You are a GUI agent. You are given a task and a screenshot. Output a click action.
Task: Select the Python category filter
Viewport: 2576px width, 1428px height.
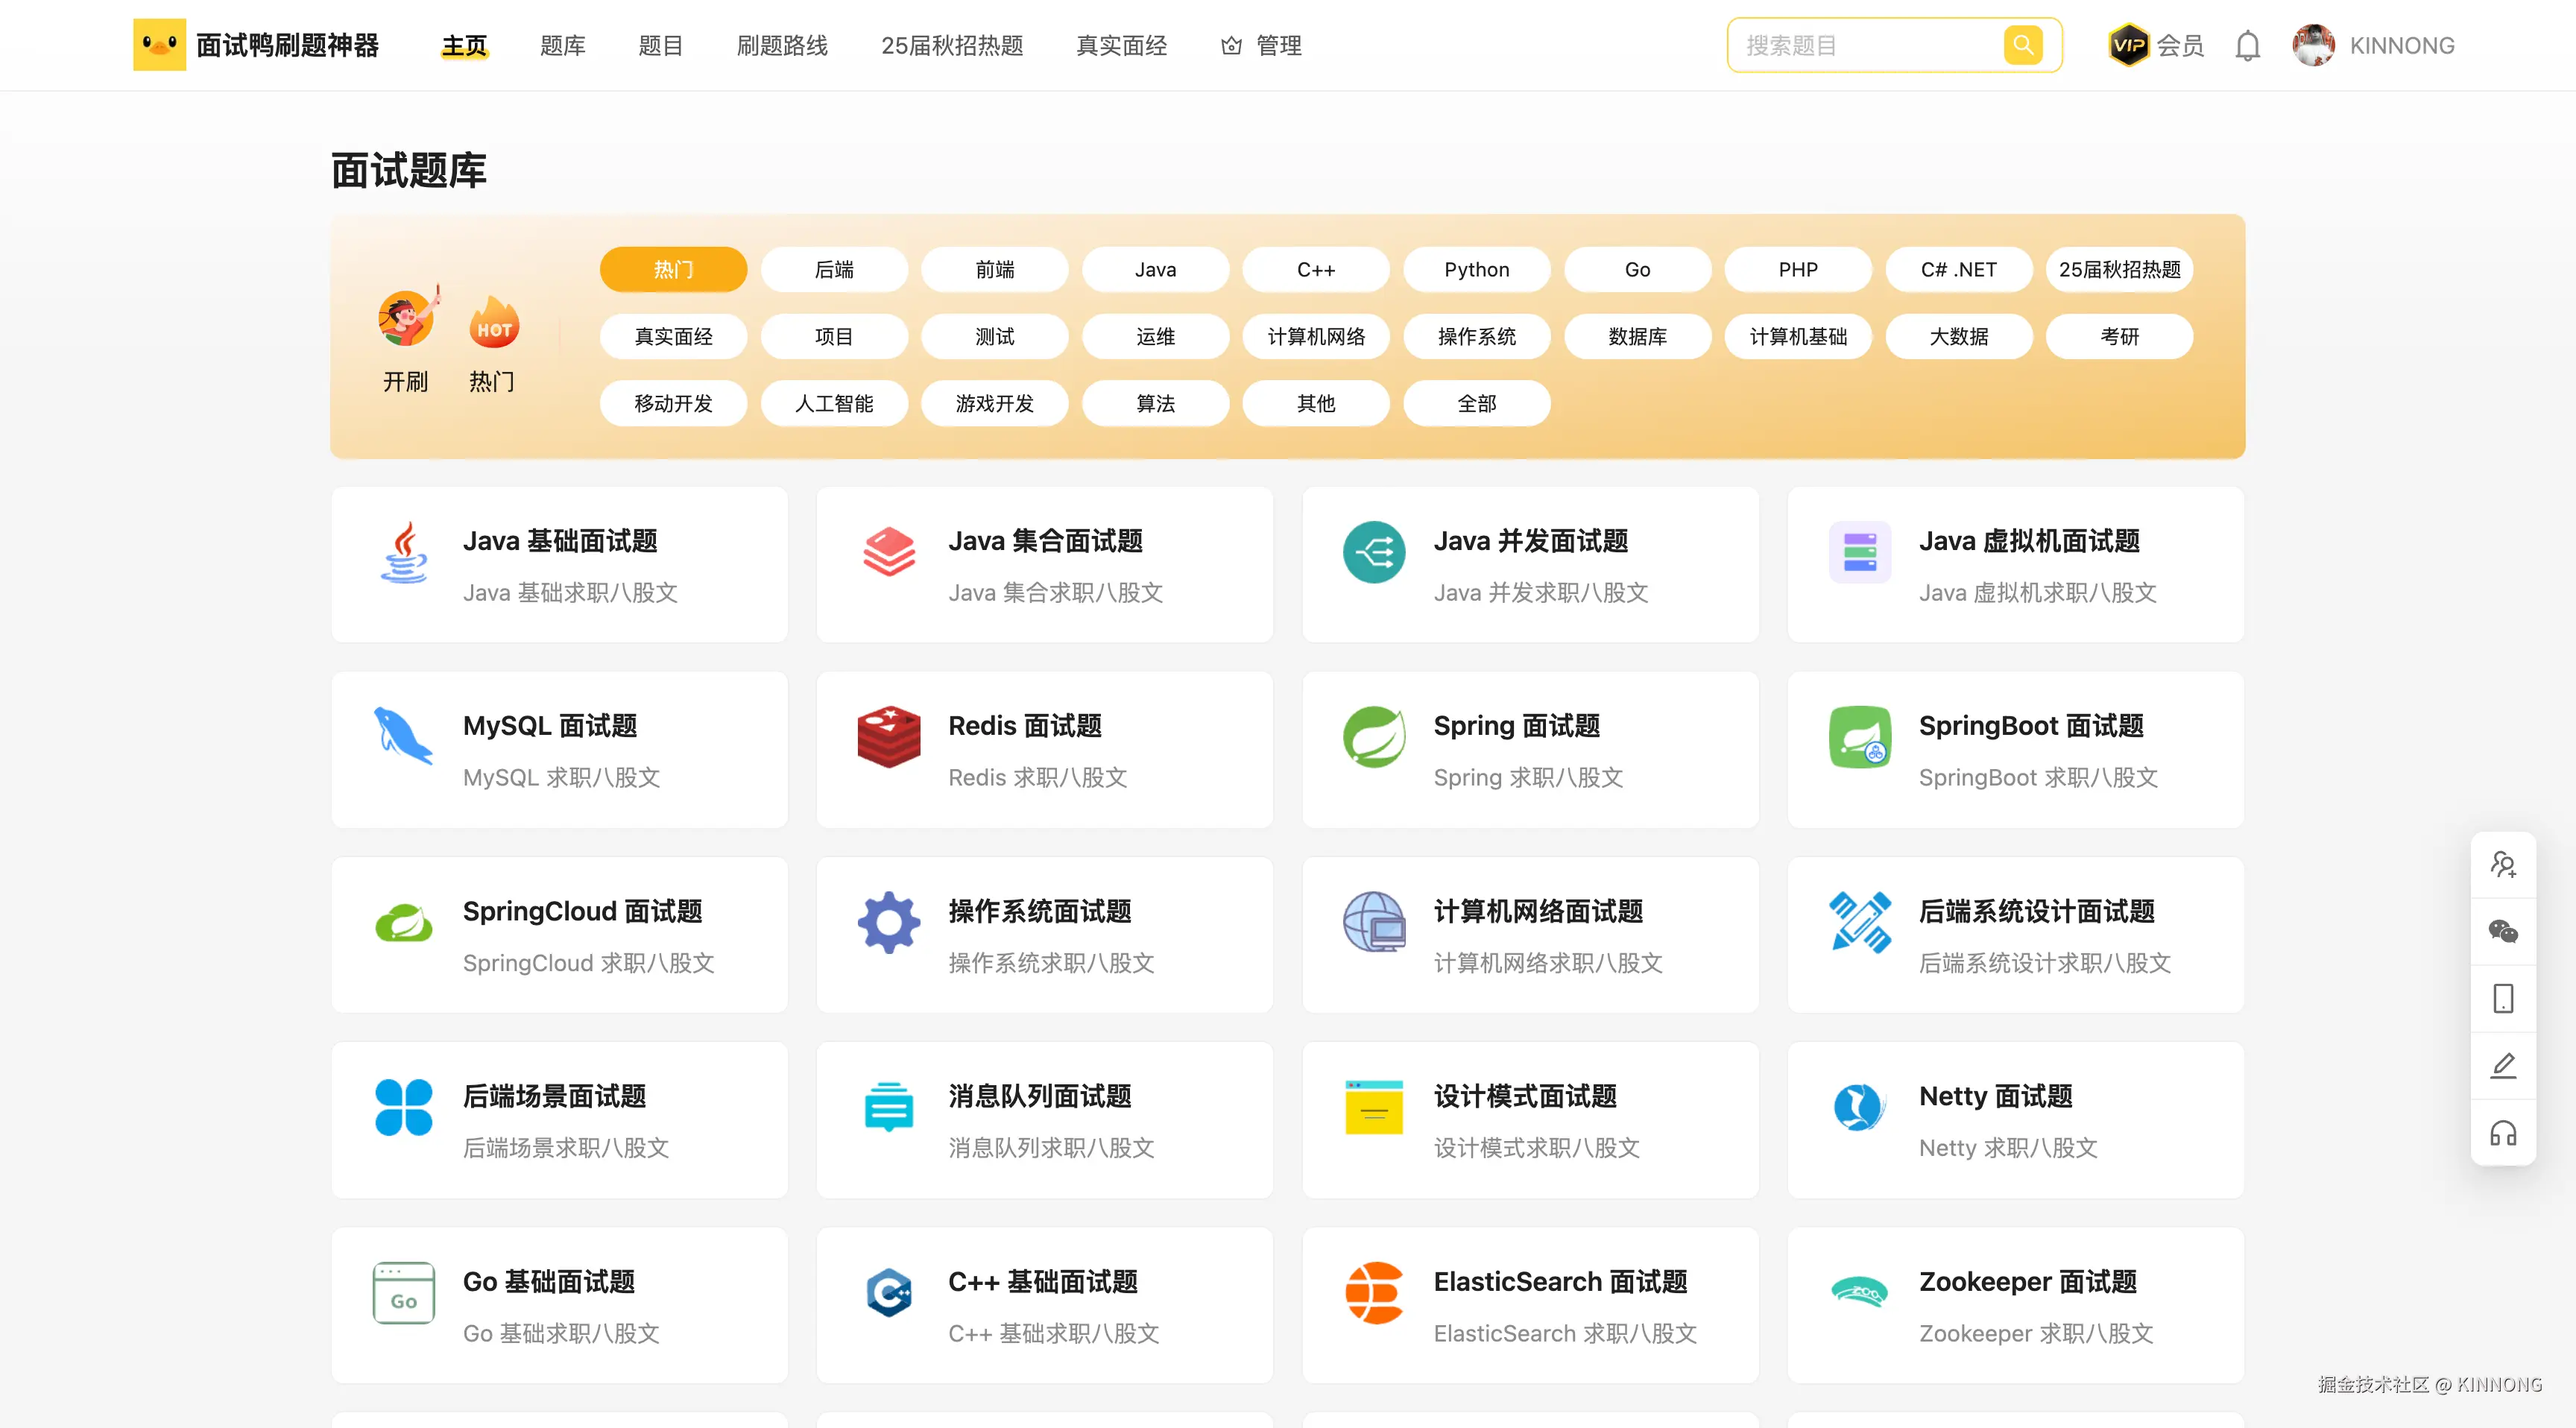click(x=1476, y=270)
